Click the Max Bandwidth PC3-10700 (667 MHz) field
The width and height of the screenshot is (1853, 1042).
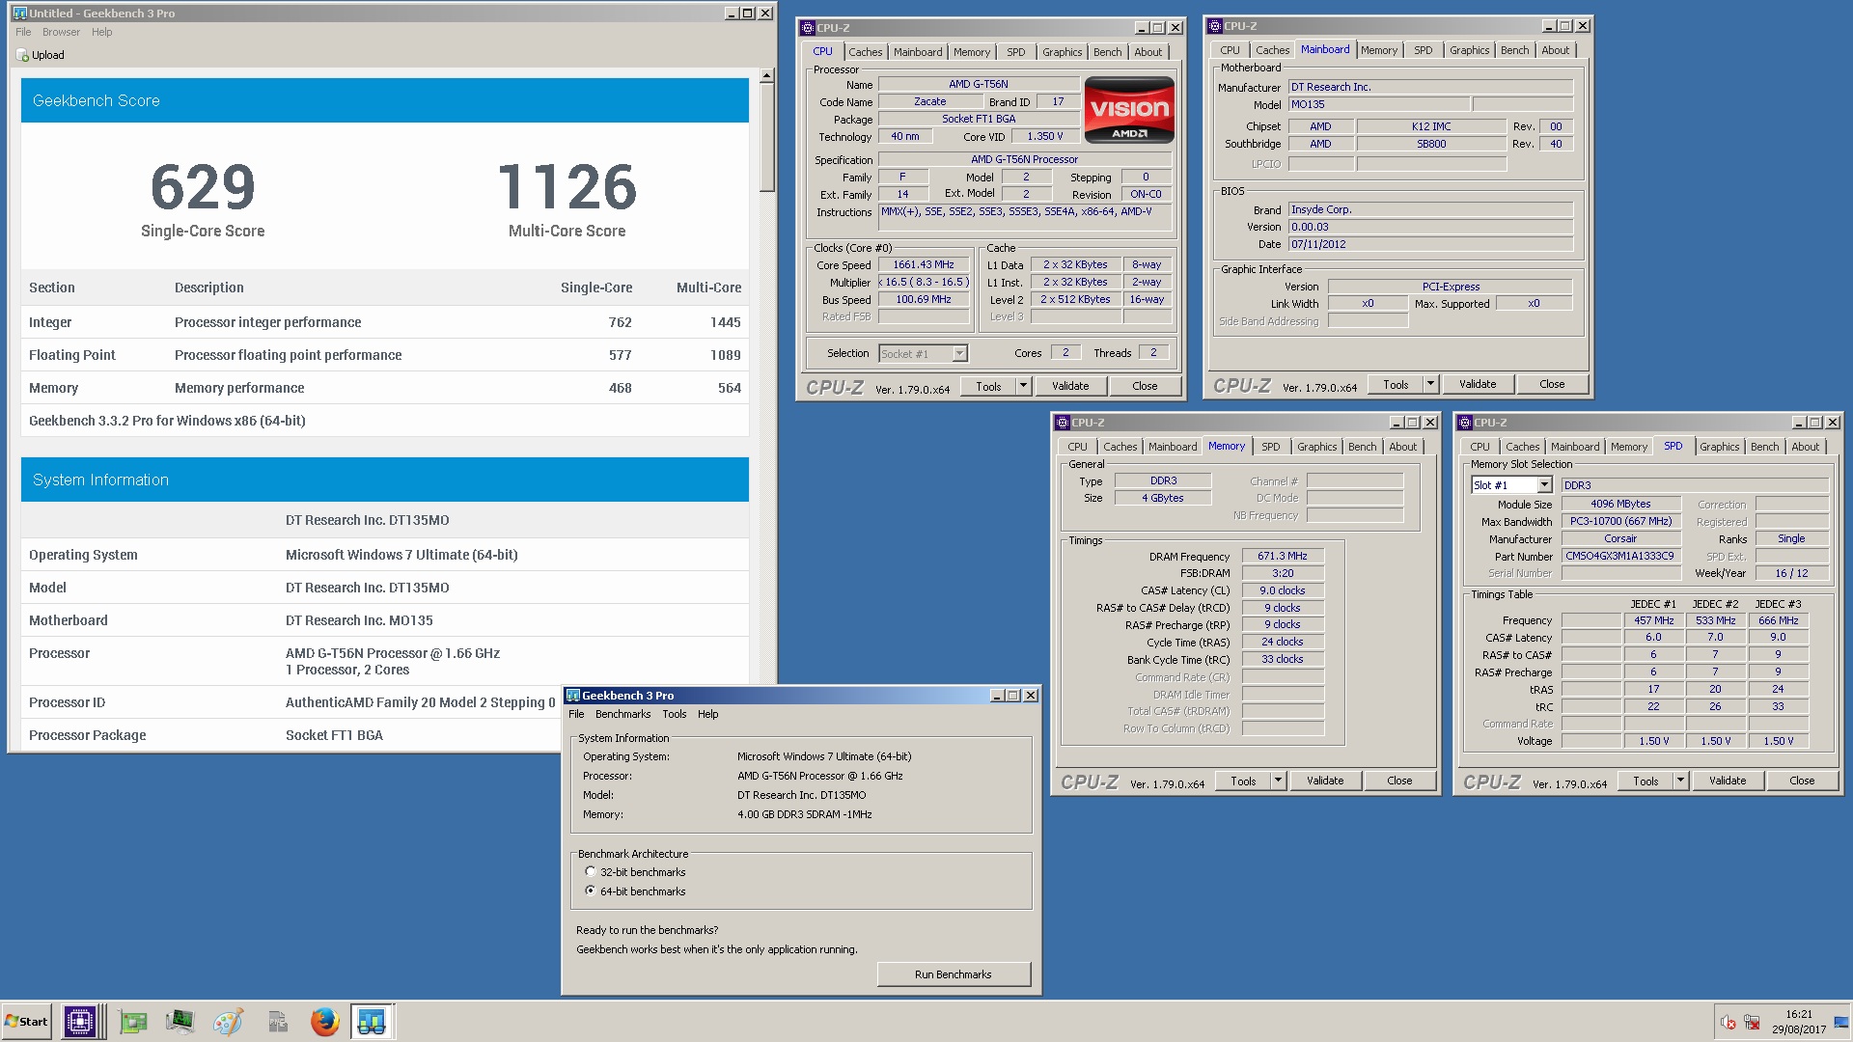[x=1620, y=522]
